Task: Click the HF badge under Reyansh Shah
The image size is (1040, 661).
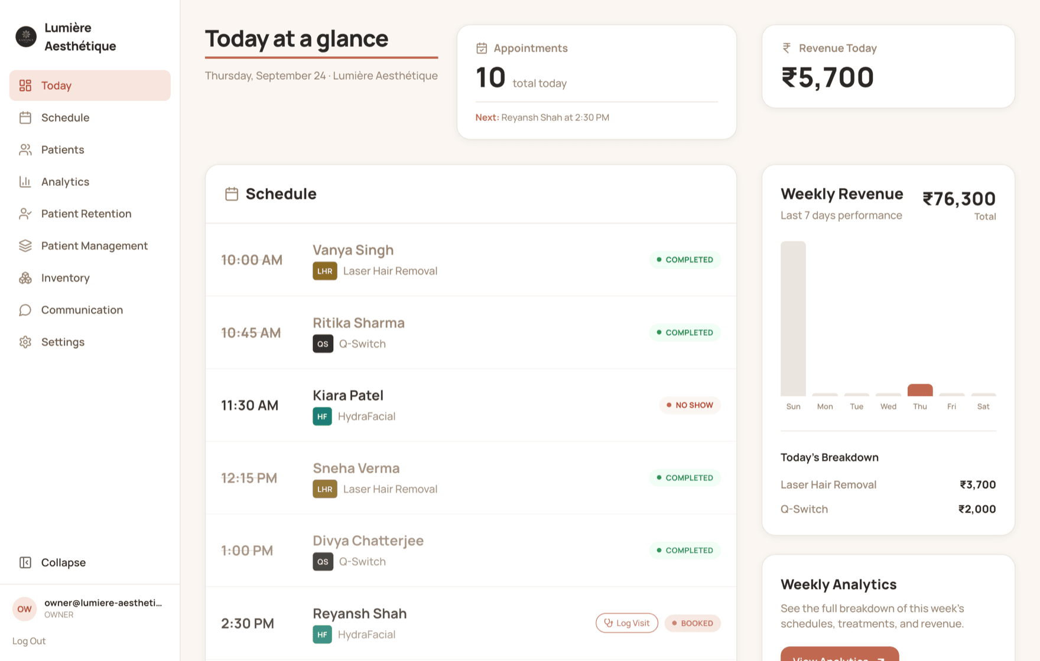Action: (322, 634)
